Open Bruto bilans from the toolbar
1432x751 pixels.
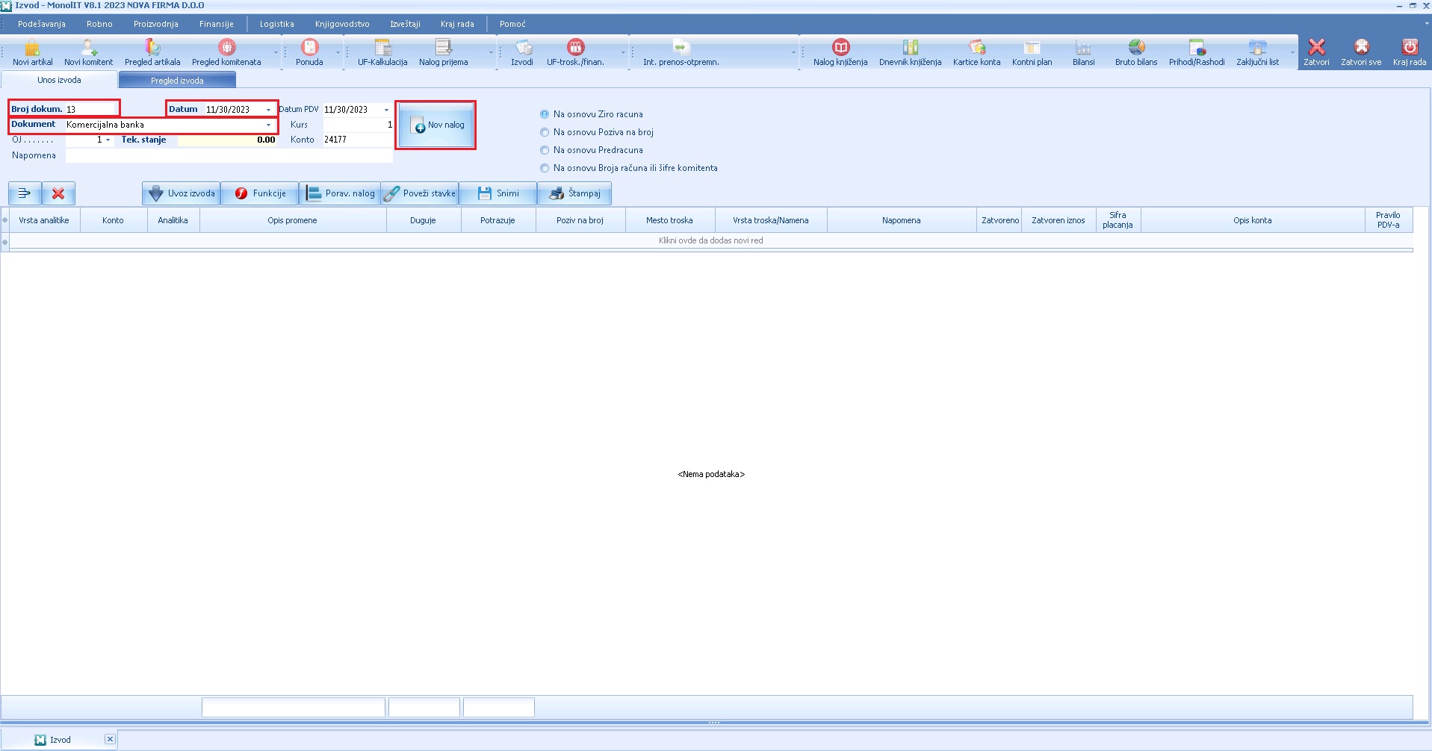[1136, 52]
